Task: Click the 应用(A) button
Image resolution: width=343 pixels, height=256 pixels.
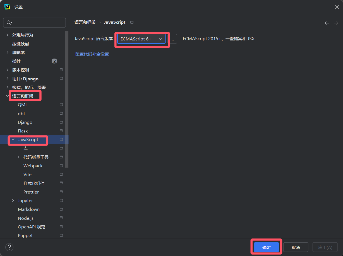Action: pos(325,247)
